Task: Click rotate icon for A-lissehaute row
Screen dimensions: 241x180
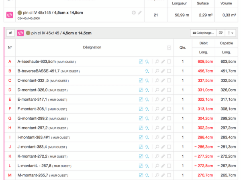Action: tap(147, 62)
